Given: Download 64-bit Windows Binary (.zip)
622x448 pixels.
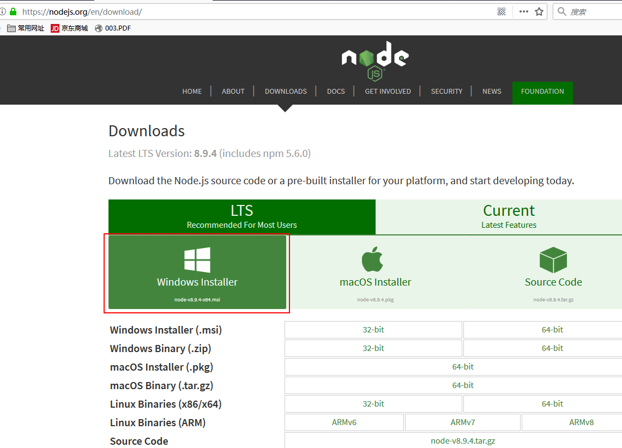Looking at the screenshot, I should click(542, 348).
